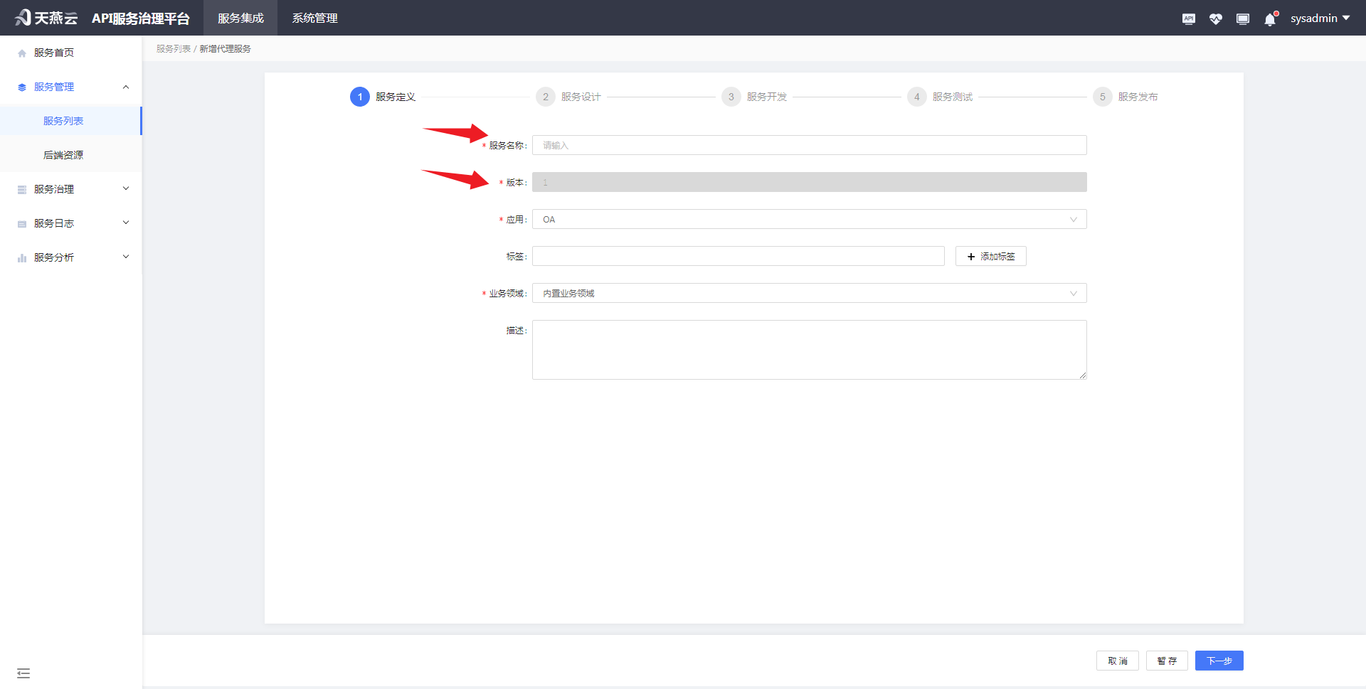
Task: Click the 服务日志 sidebar icon
Action: tap(21, 223)
